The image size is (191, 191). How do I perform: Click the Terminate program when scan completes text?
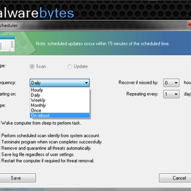[x=52, y=142]
